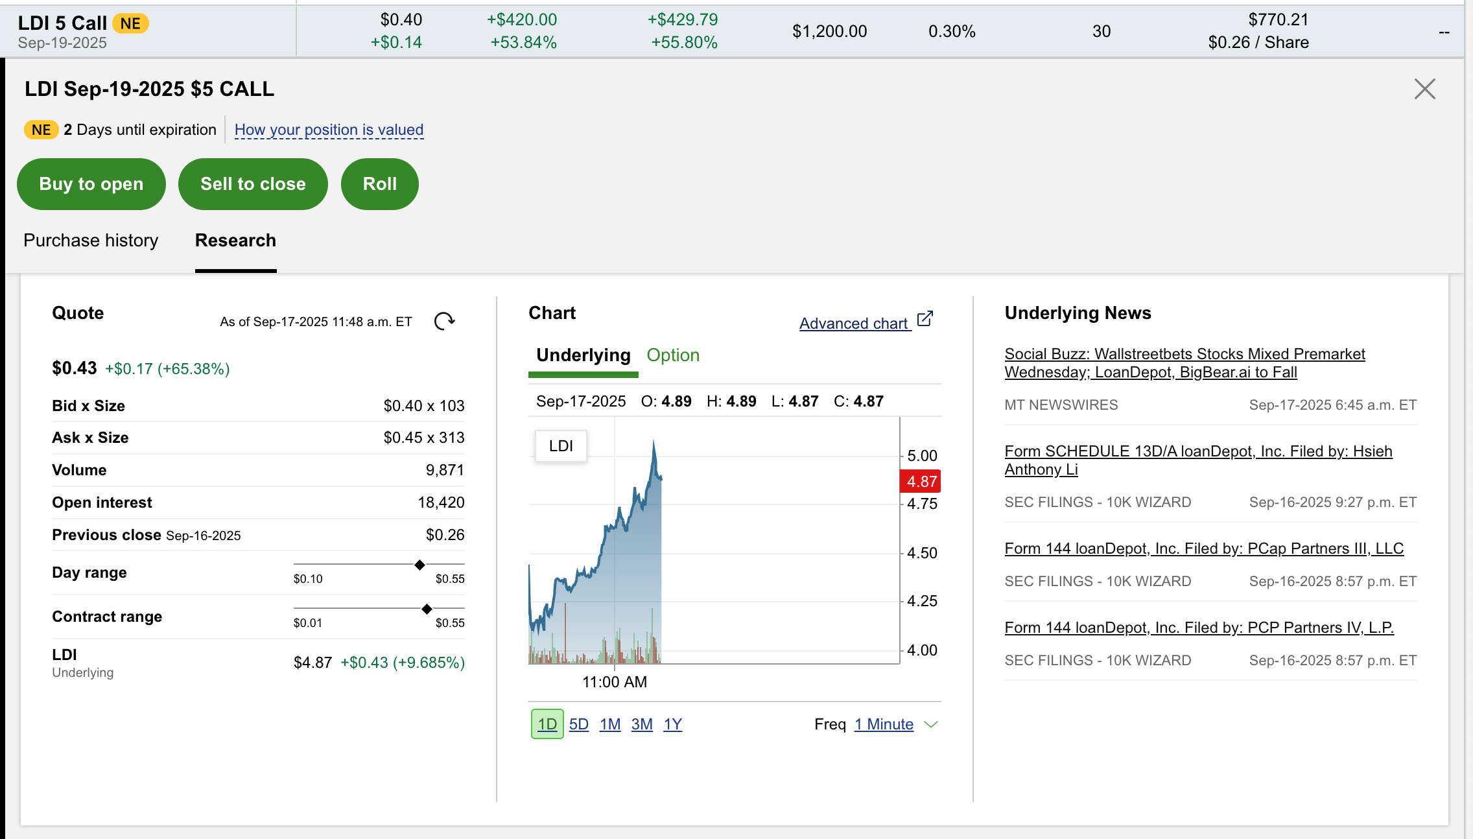Click the Sell to close button

[253, 184]
